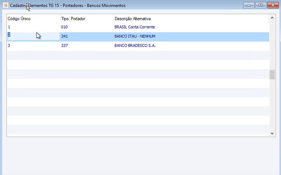Click the scroll down arrow of the grid

[x=272, y=134]
